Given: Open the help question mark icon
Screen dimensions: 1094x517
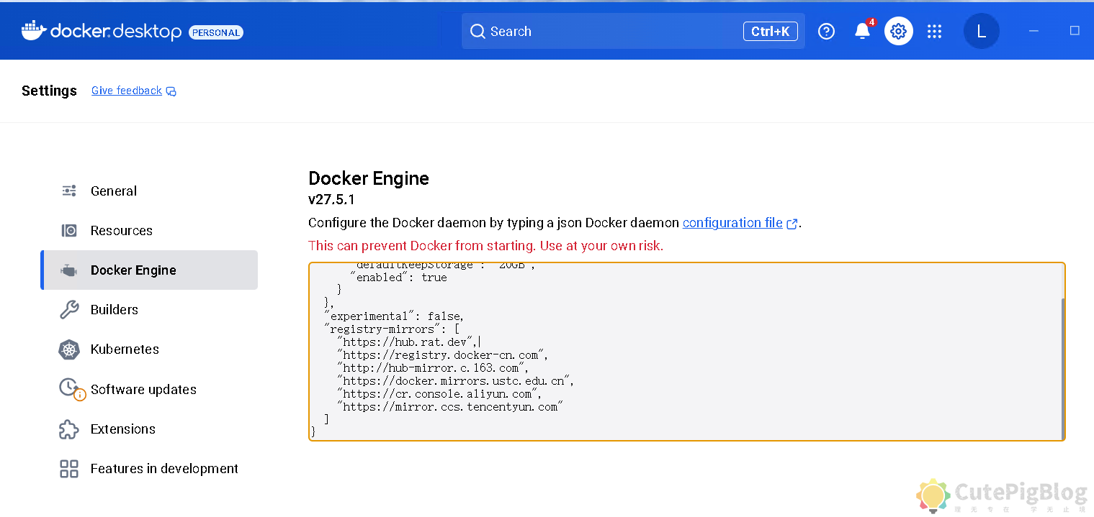Looking at the screenshot, I should pos(826,31).
